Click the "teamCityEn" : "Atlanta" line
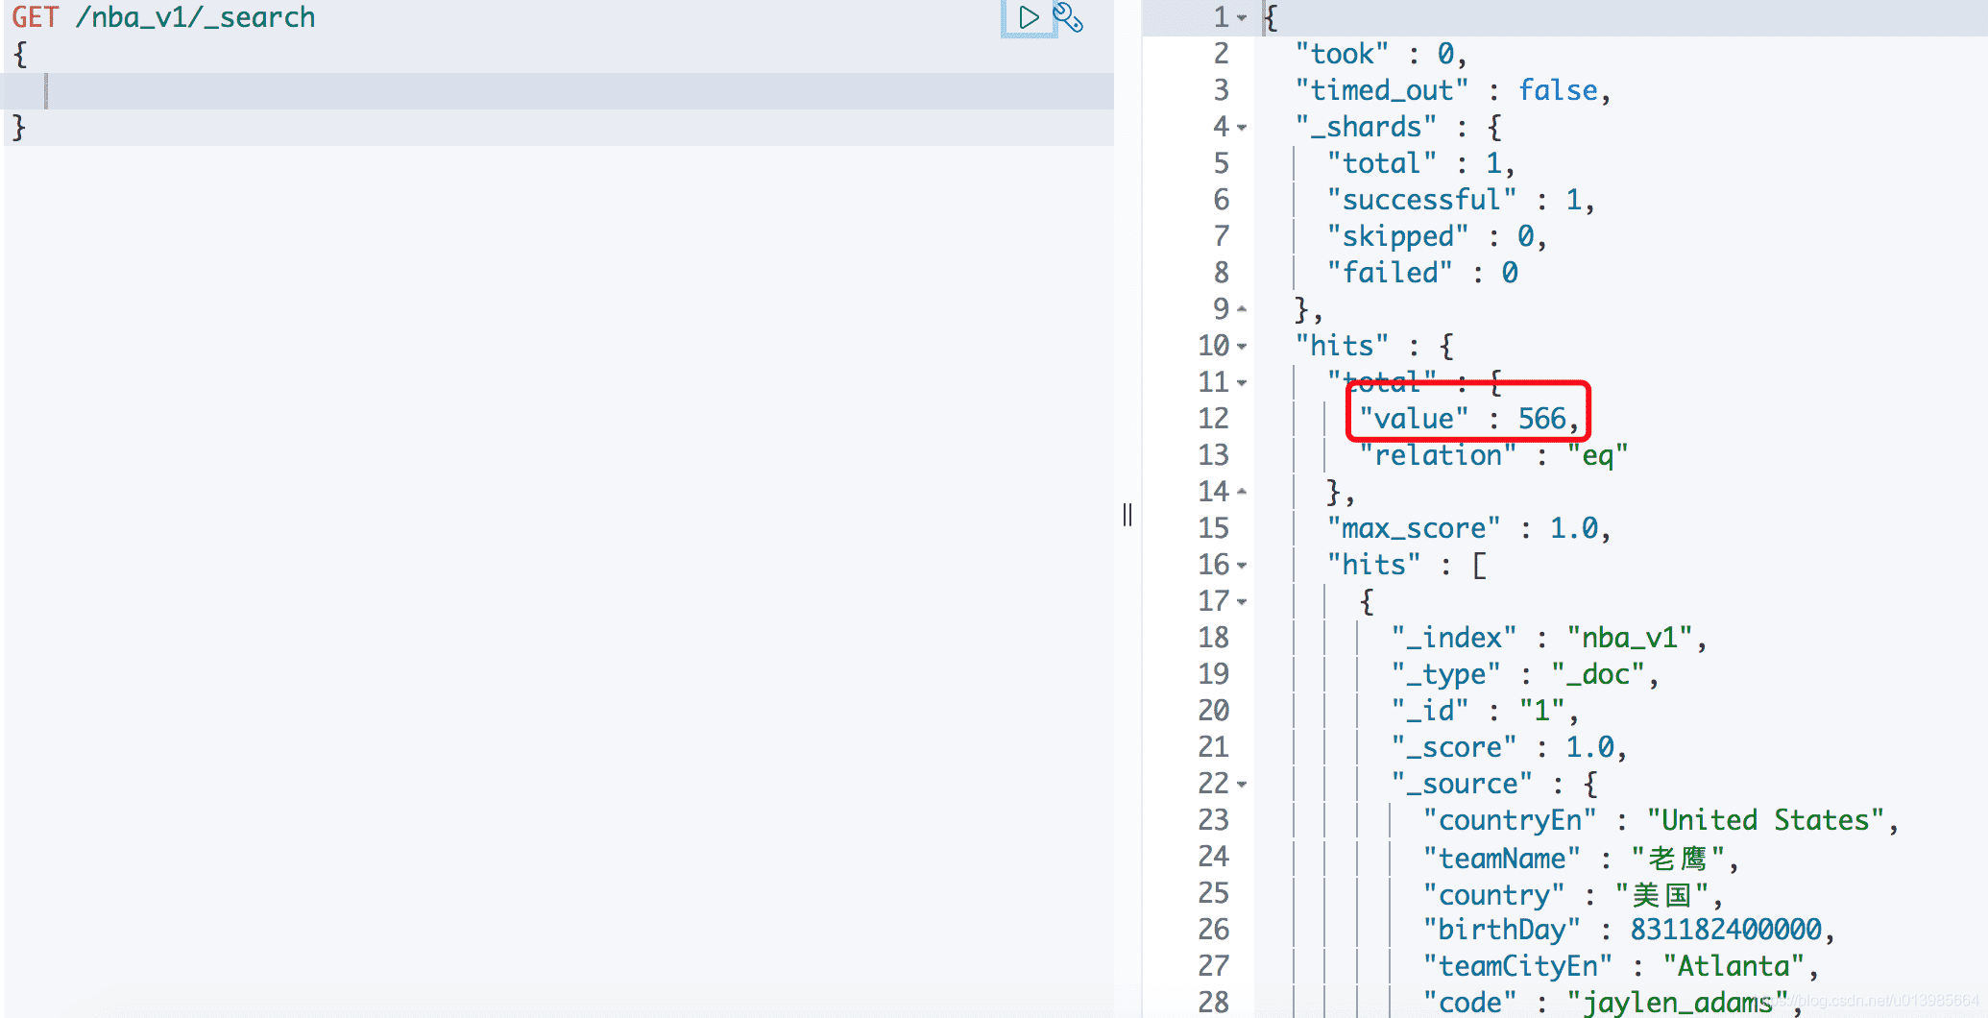Viewport: 1988px width, 1018px height. click(x=1621, y=966)
